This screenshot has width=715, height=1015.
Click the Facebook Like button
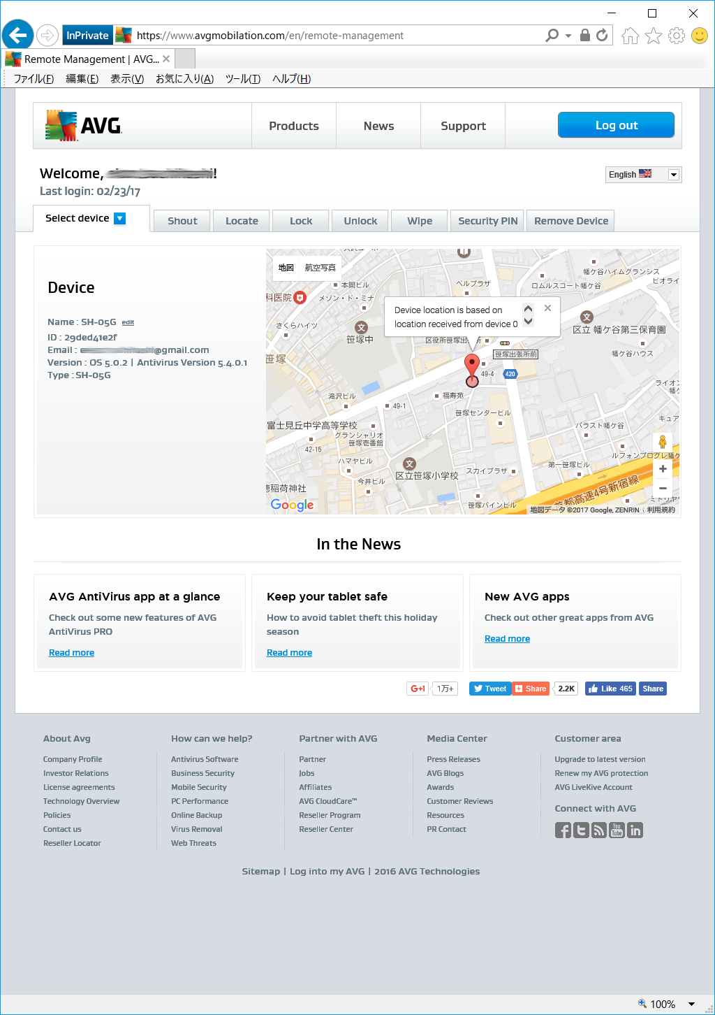tap(610, 689)
